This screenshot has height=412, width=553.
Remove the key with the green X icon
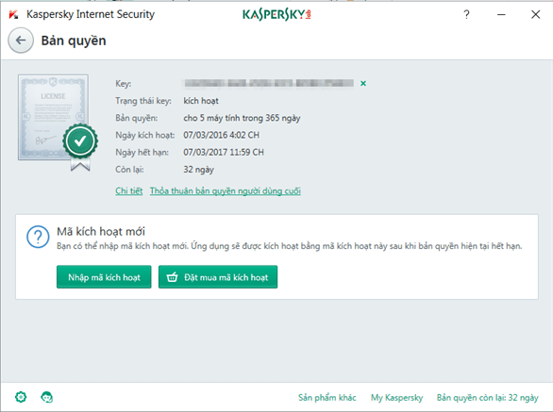[x=363, y=83]
